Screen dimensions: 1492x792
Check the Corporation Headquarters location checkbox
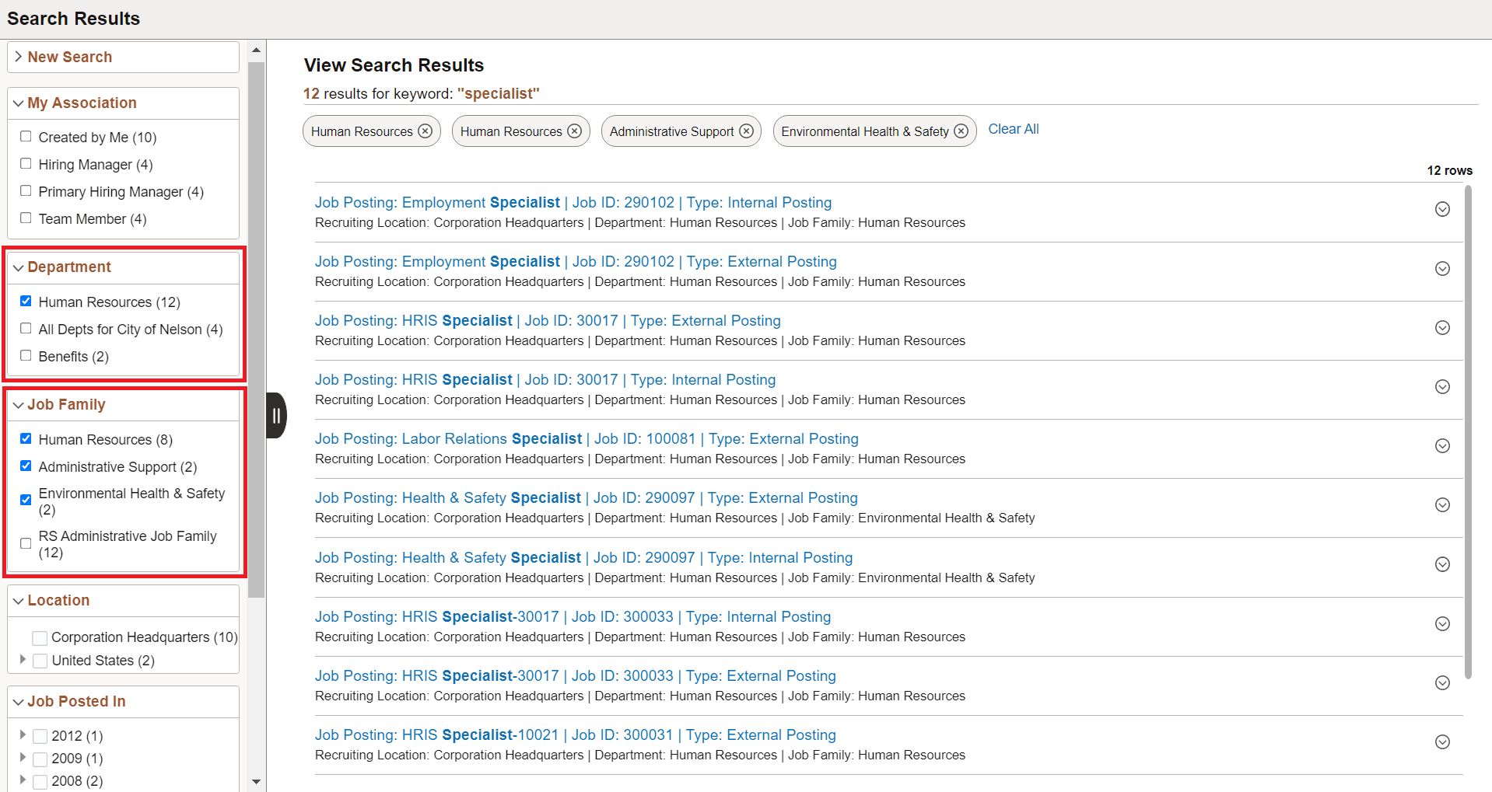pos(39,637)
